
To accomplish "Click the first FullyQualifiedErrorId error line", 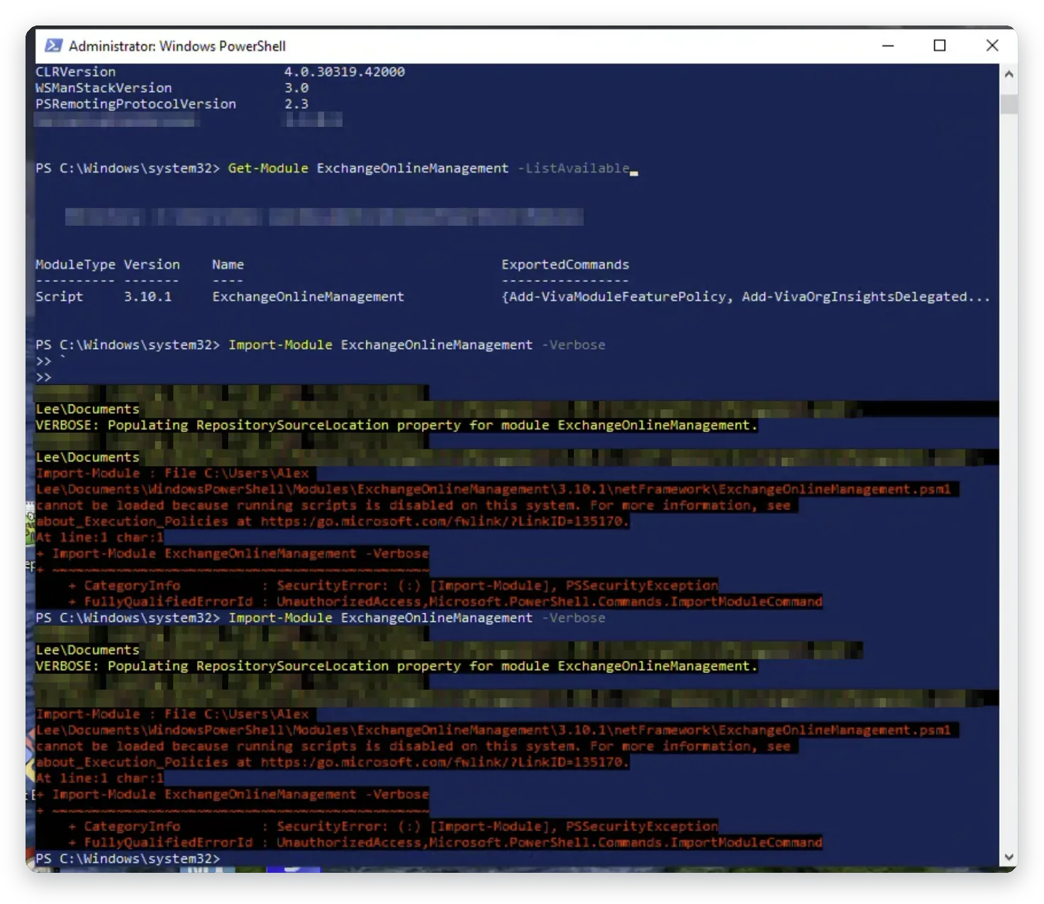I will tap(445, 601).
